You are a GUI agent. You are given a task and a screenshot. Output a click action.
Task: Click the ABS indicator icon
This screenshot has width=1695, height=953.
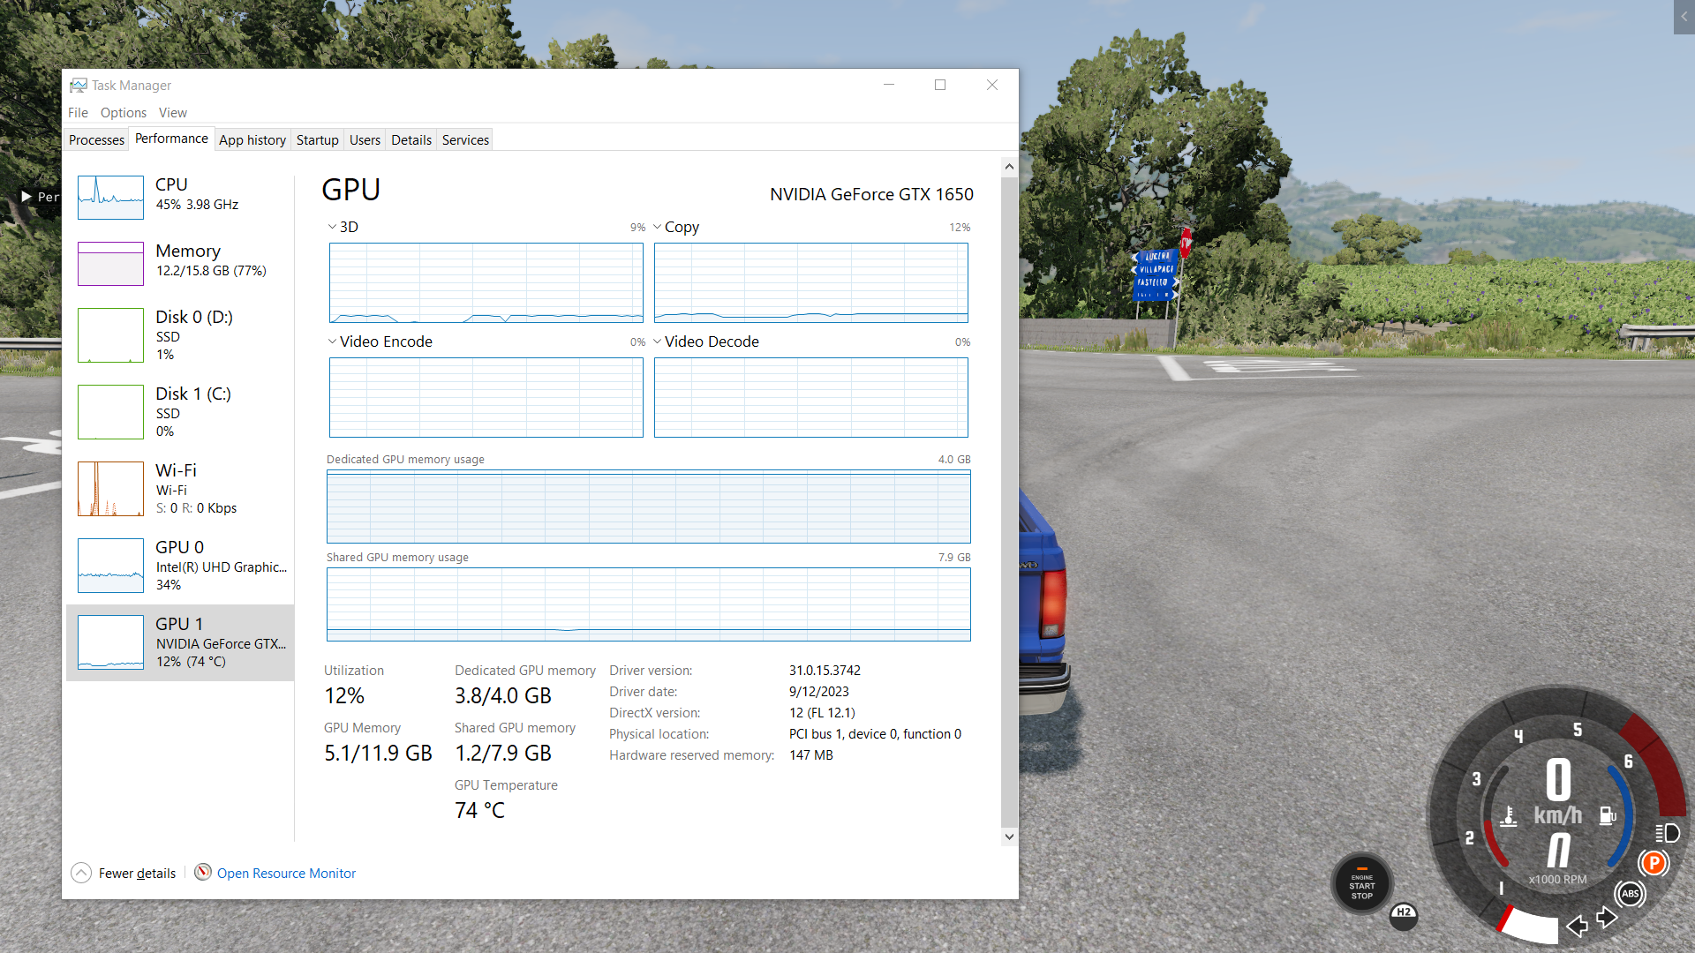(x=1630, y=894)
